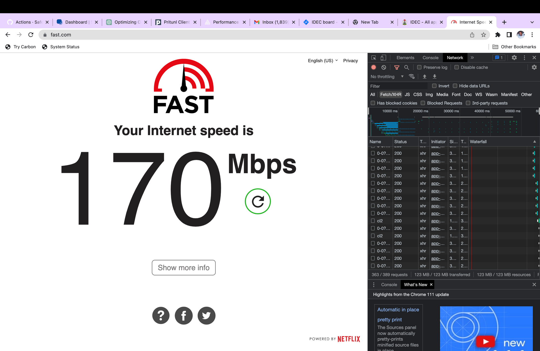540x351 pixels.
Task: Enable the Preserve log checkbox
Action: pyautogui.click(x=419, y=67)
